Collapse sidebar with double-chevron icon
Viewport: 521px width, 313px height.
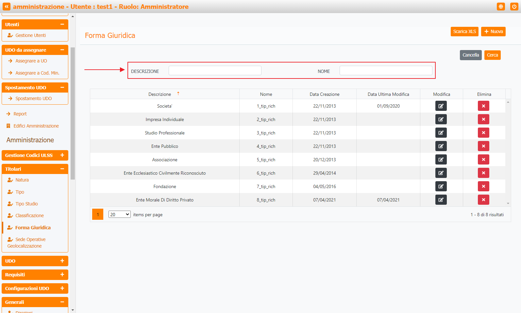pyautogui.click(x=7, y=7)
